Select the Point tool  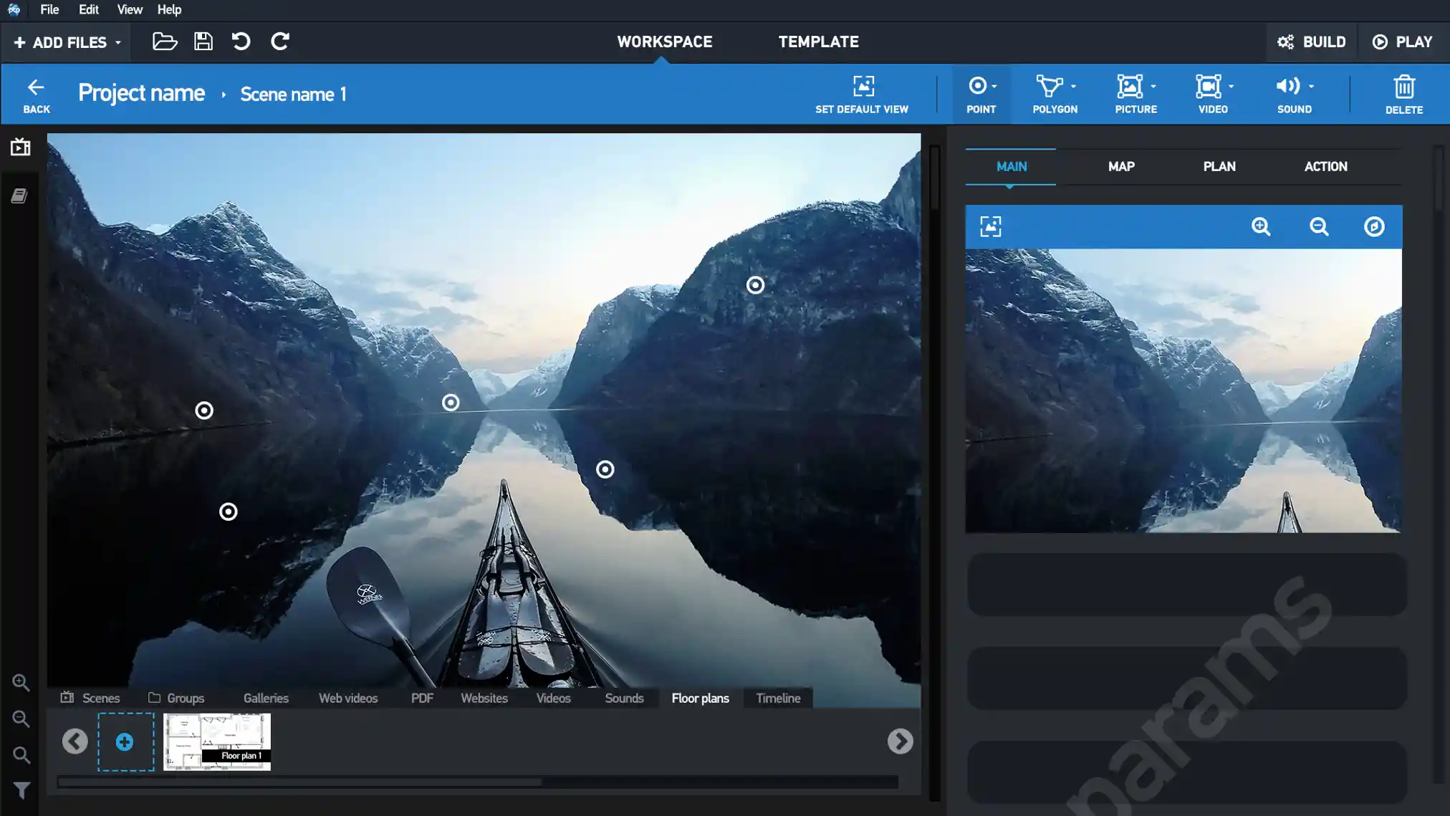[x=981, y=94]
